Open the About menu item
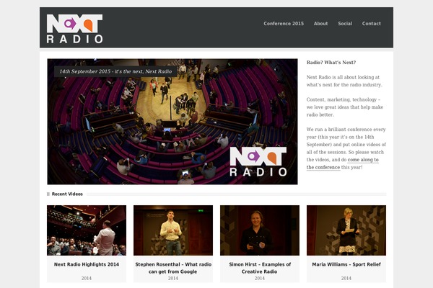 pyautogui.click(x=320, y=24)
